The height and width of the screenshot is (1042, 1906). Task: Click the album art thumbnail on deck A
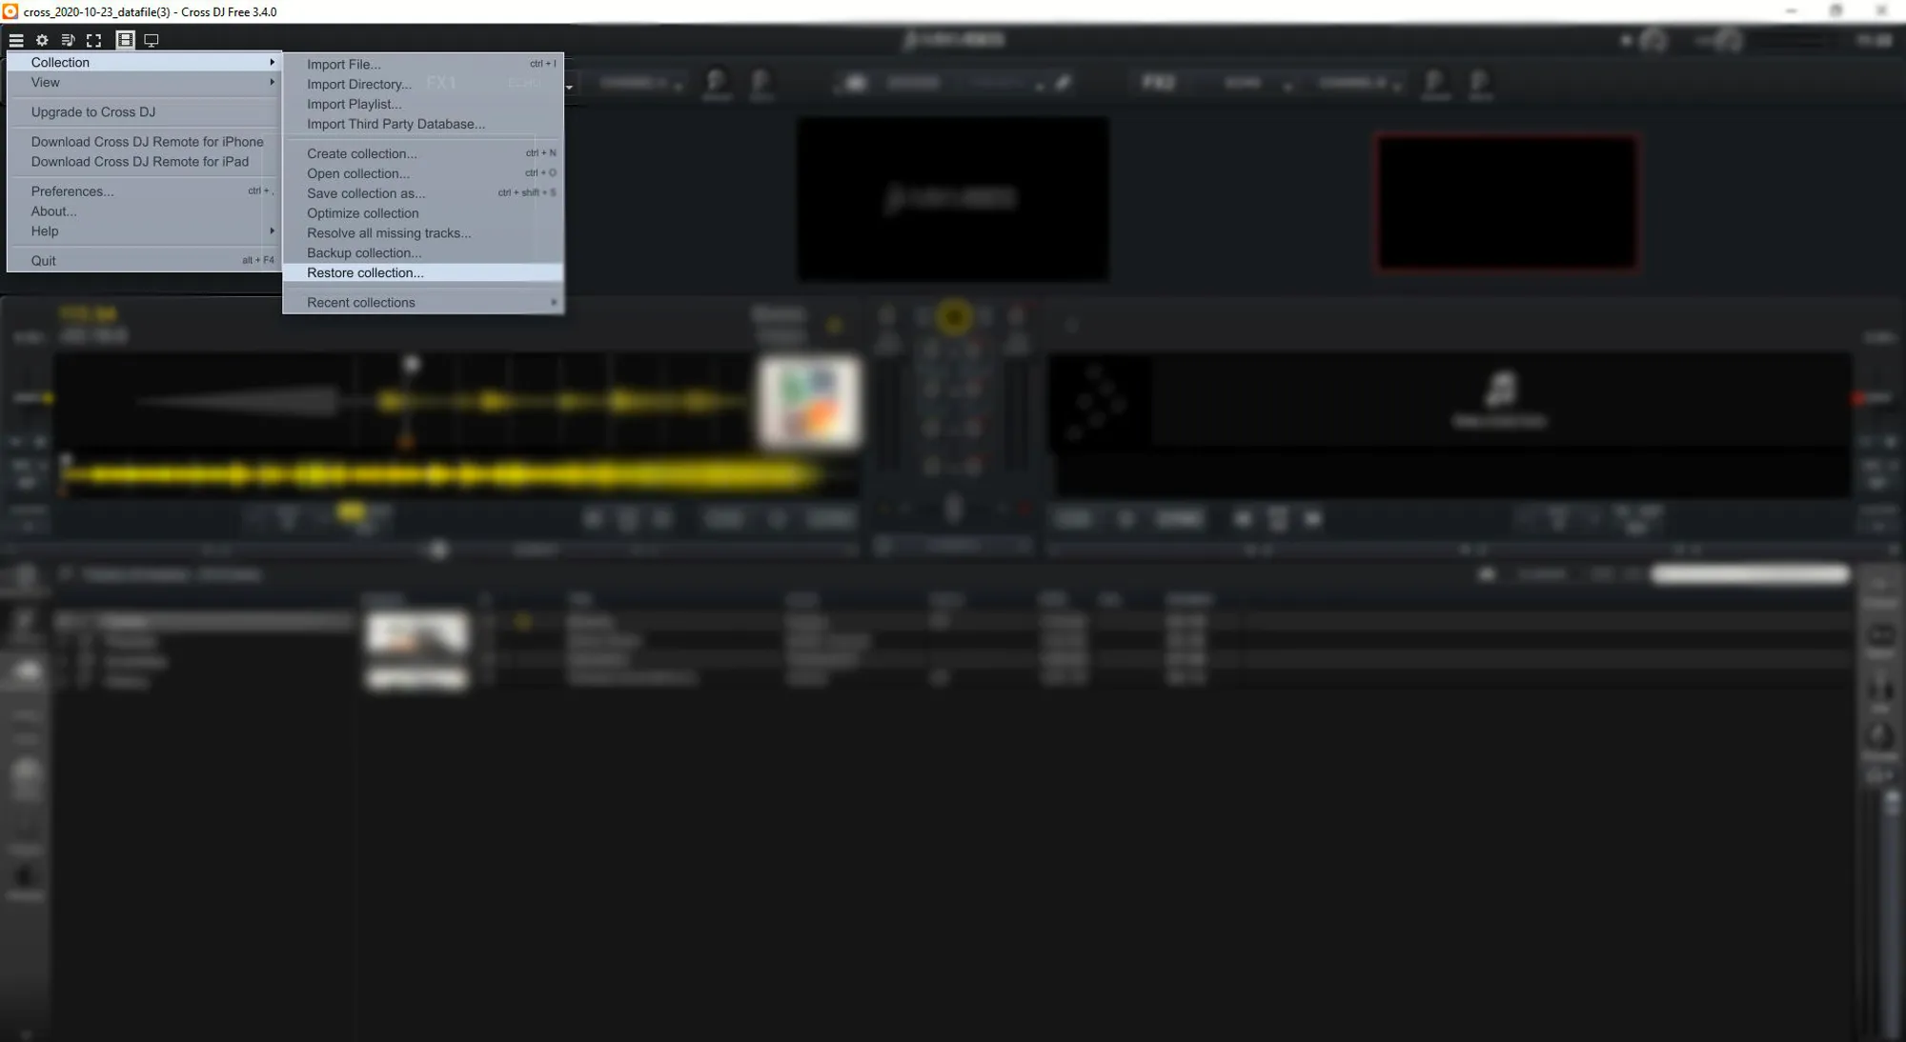click(x=809, y=401)
